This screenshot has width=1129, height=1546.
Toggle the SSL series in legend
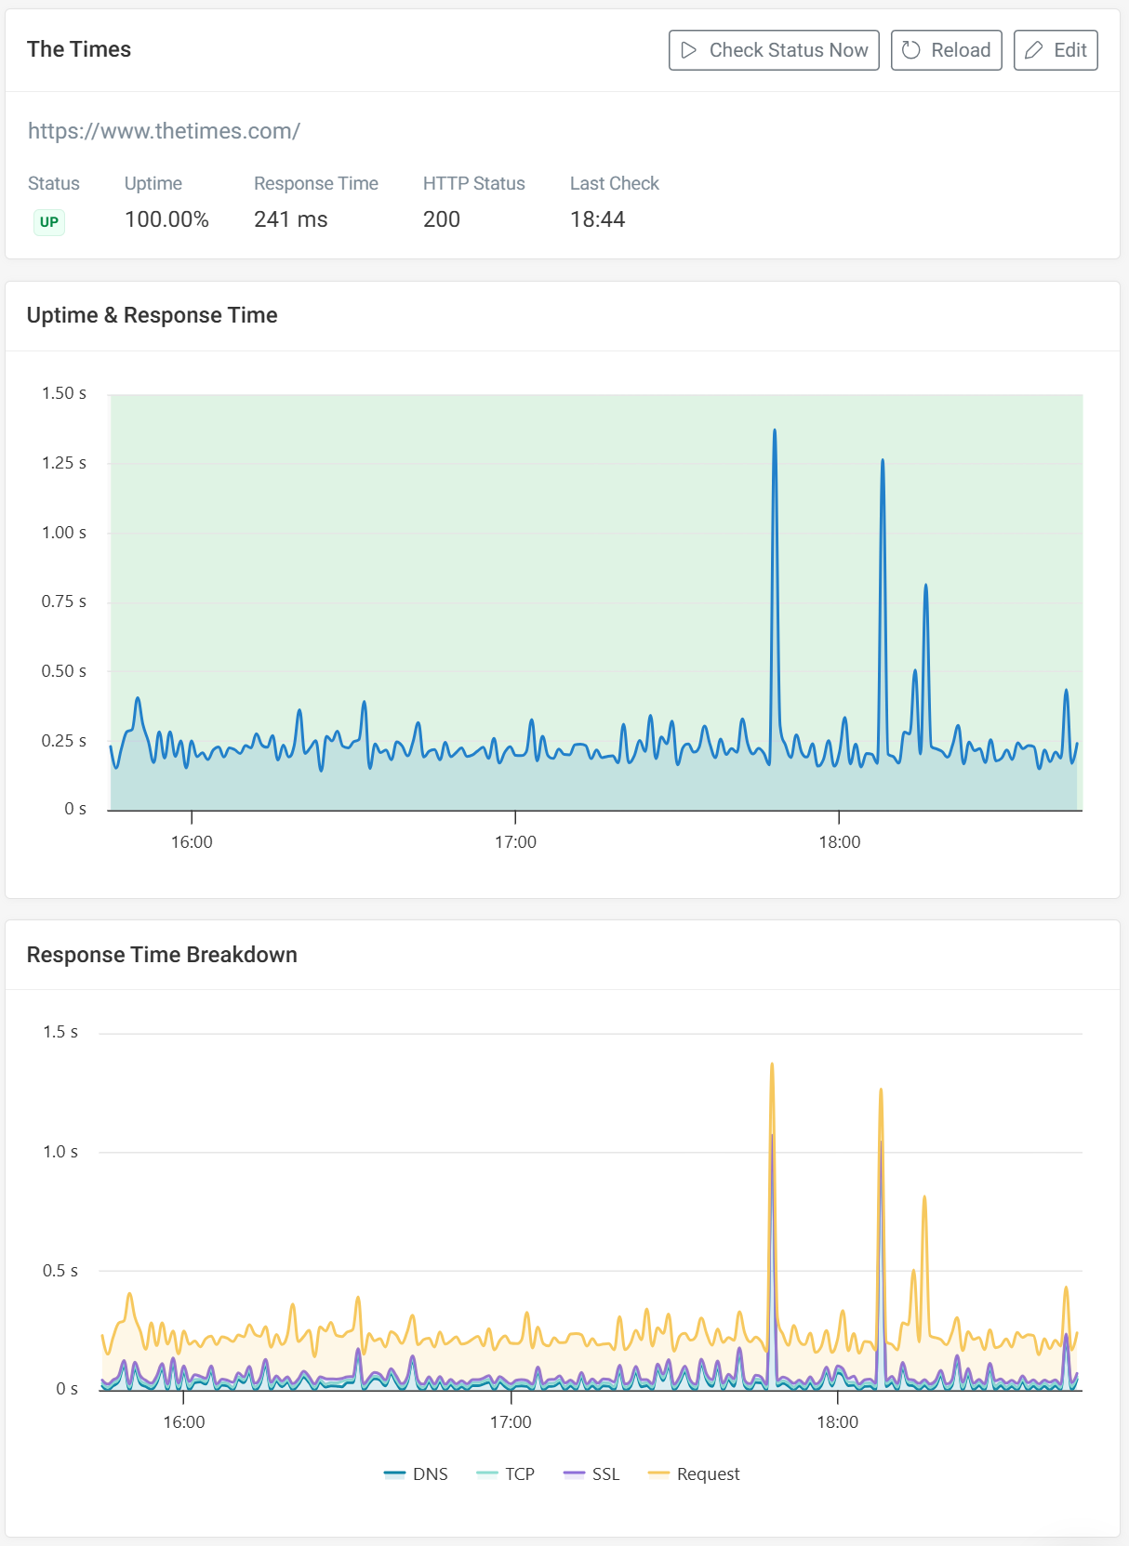tap(591, 1473)
